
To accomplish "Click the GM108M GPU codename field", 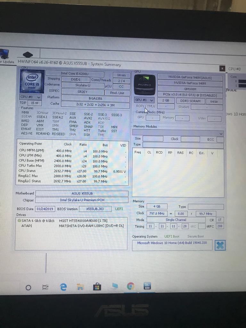I will click(x=190, y=89).
